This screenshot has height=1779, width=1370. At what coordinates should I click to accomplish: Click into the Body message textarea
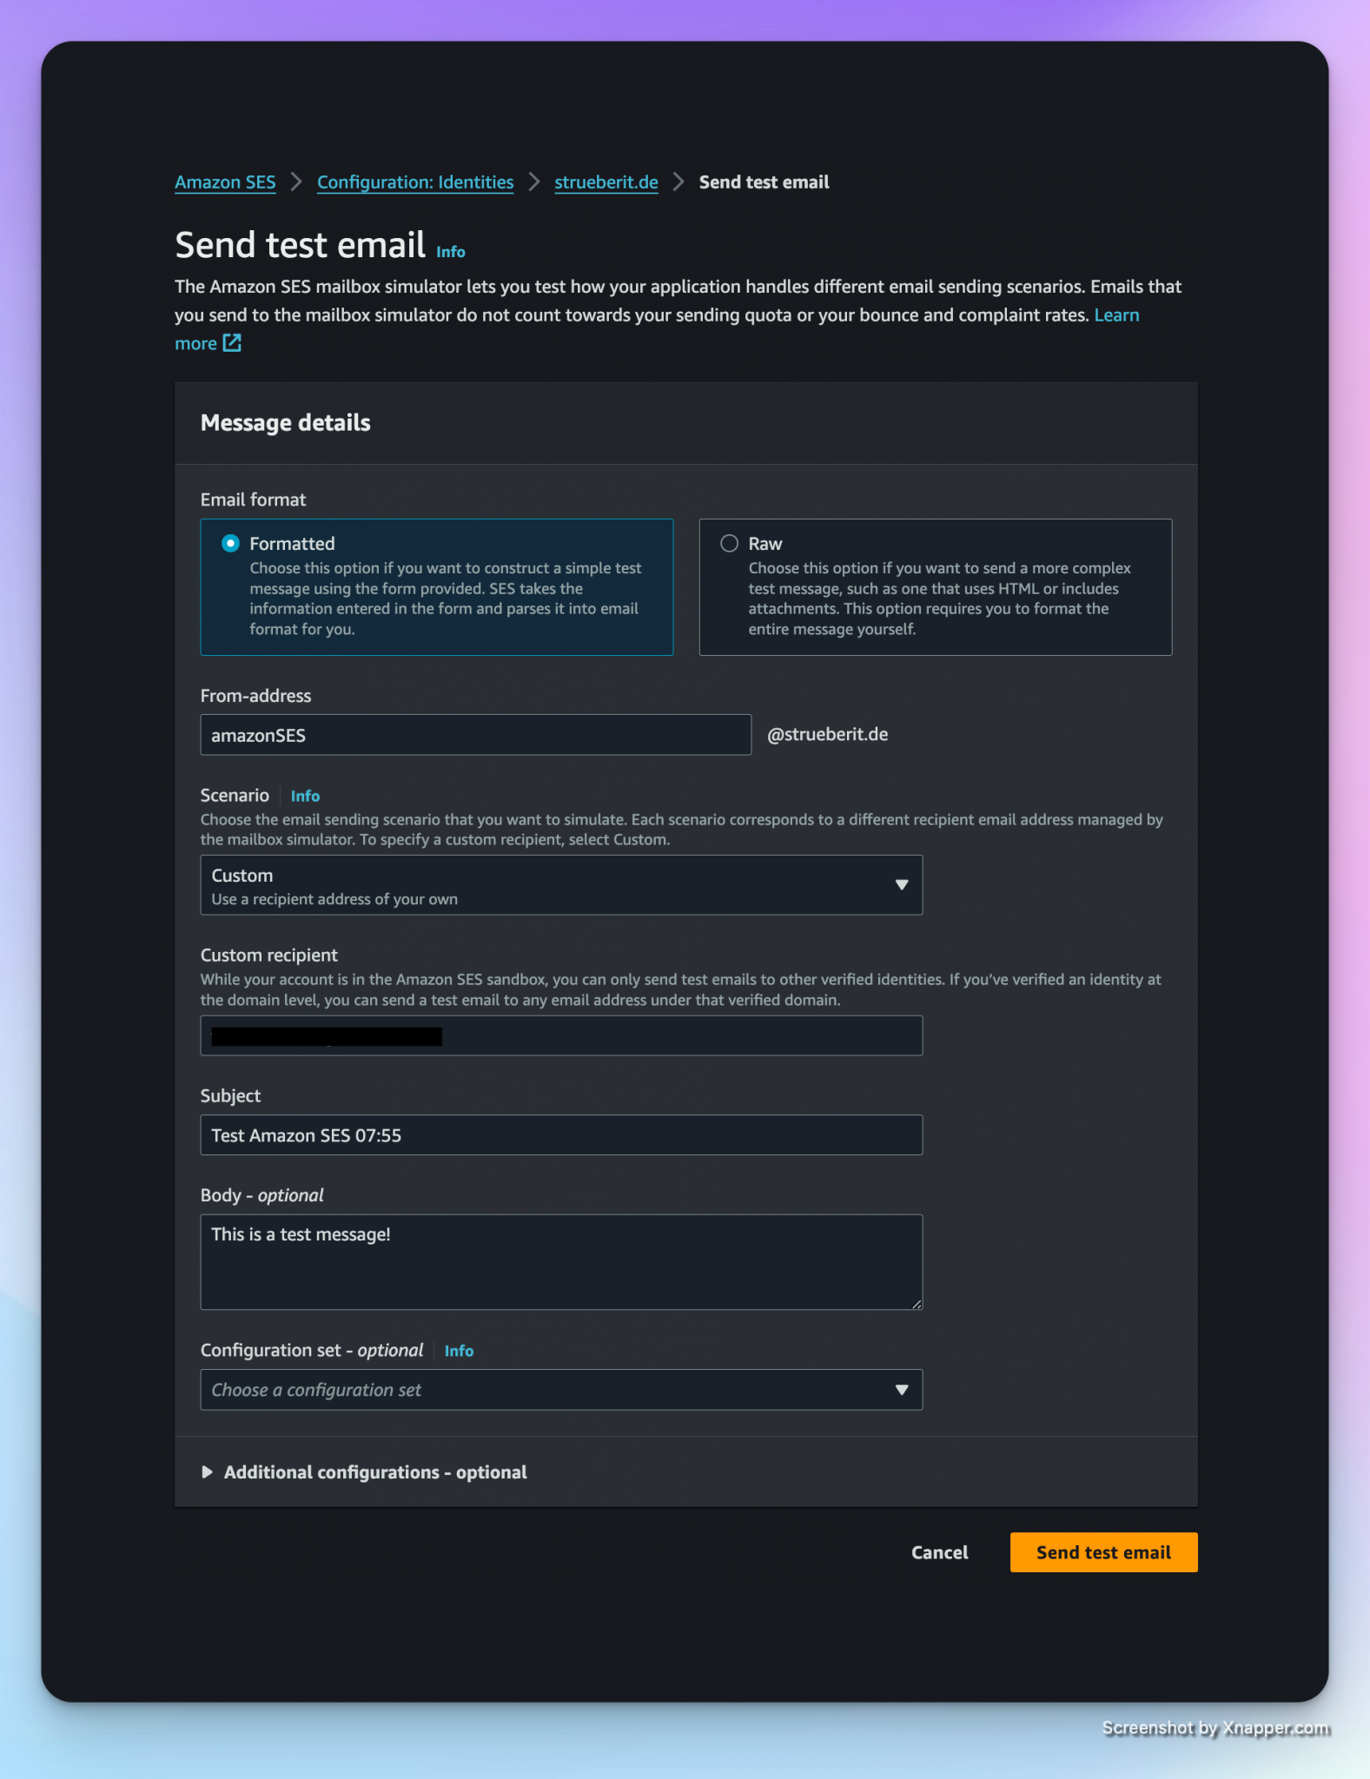pos(560,1262)
